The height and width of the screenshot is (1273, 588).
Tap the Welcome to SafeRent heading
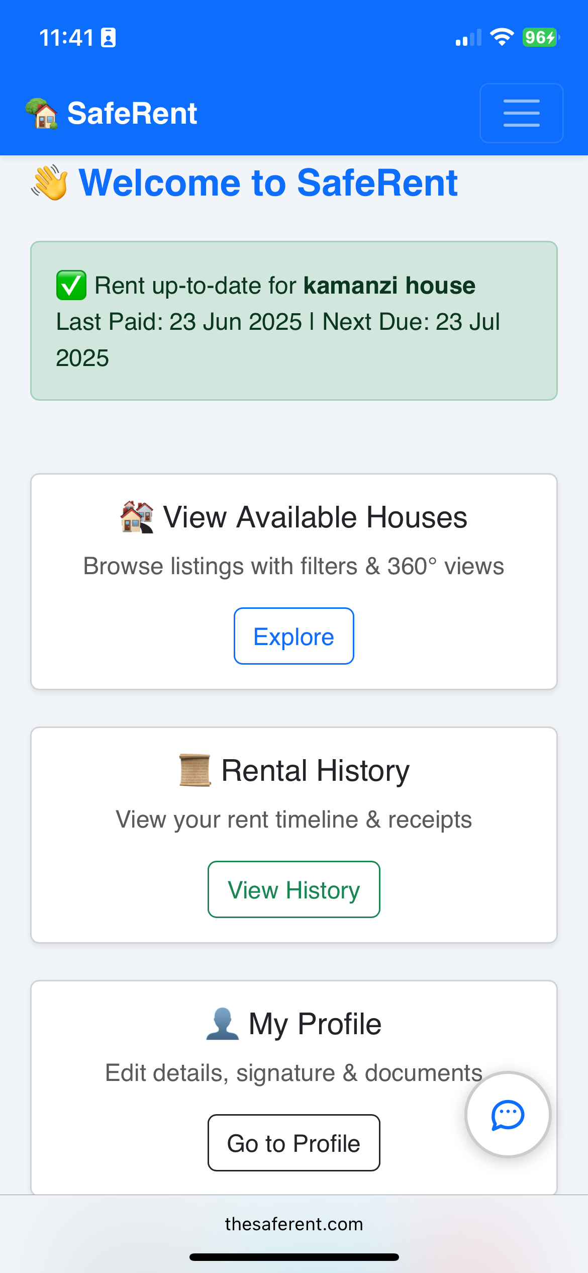[x=268, y=183]
